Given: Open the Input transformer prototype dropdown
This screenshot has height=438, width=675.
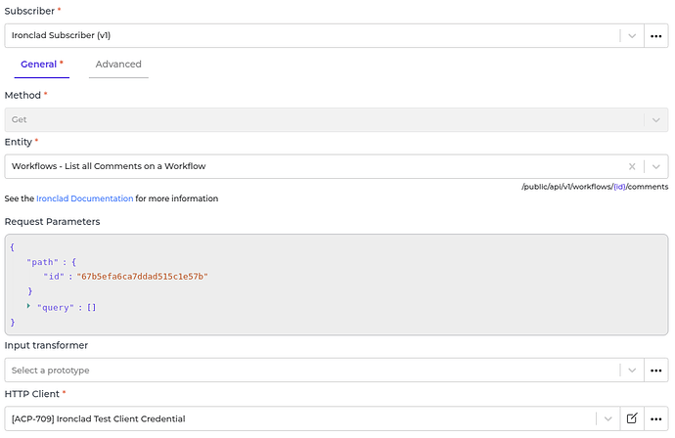Looking at the screenshot, I should pyautogui.click(x=632, y=370).
